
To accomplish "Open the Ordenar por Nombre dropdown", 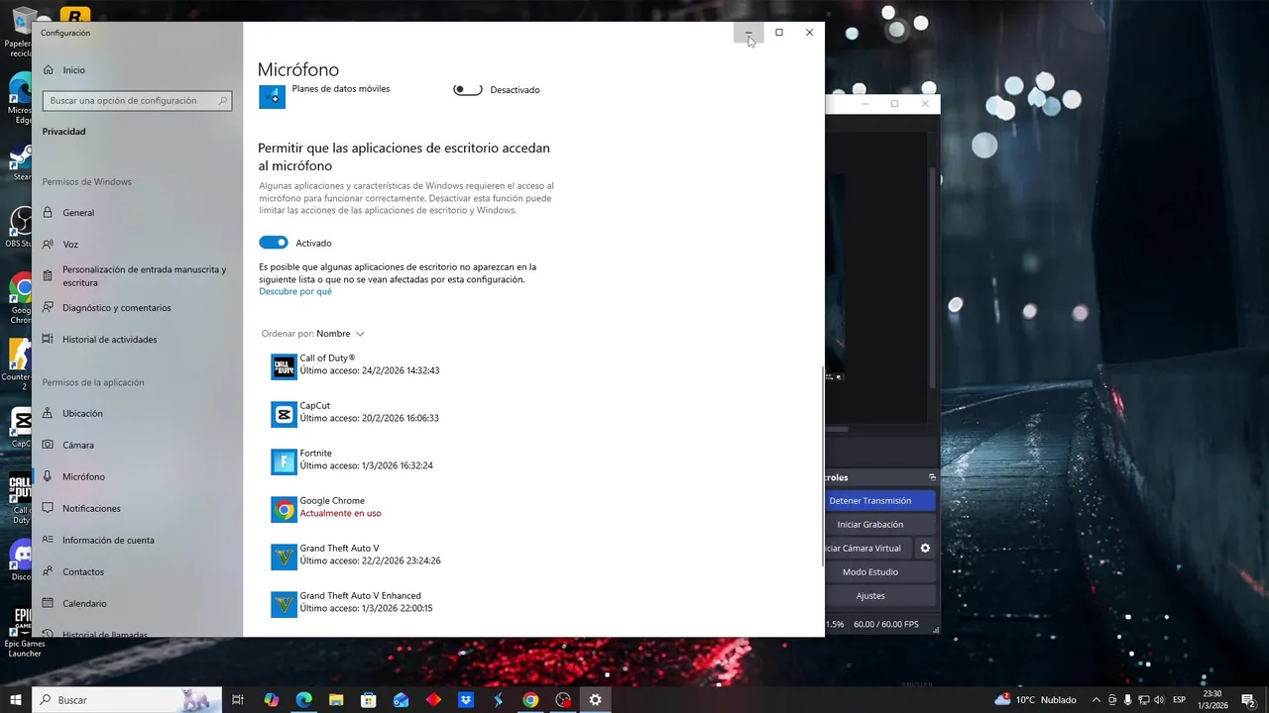I will (x=313, y=334).
